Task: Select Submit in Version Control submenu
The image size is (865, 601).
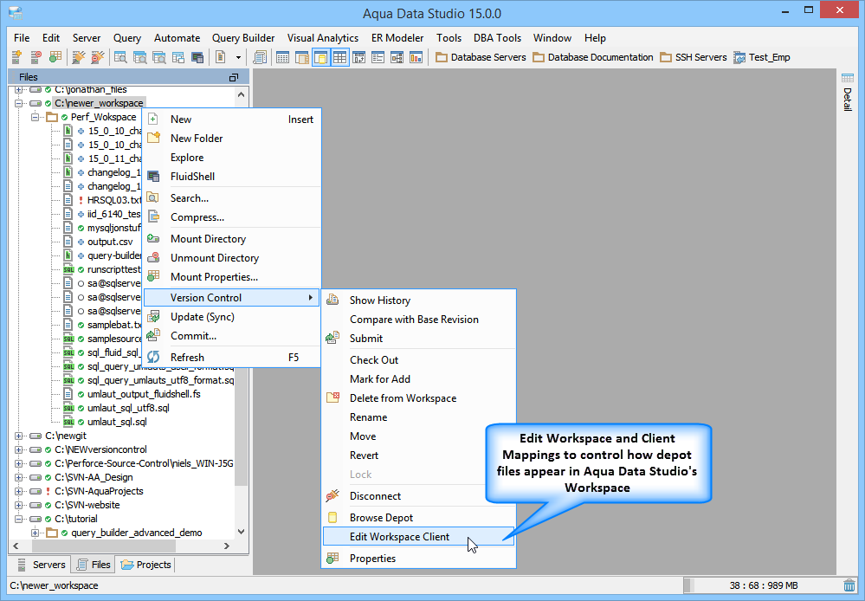Action: point(419,339)
